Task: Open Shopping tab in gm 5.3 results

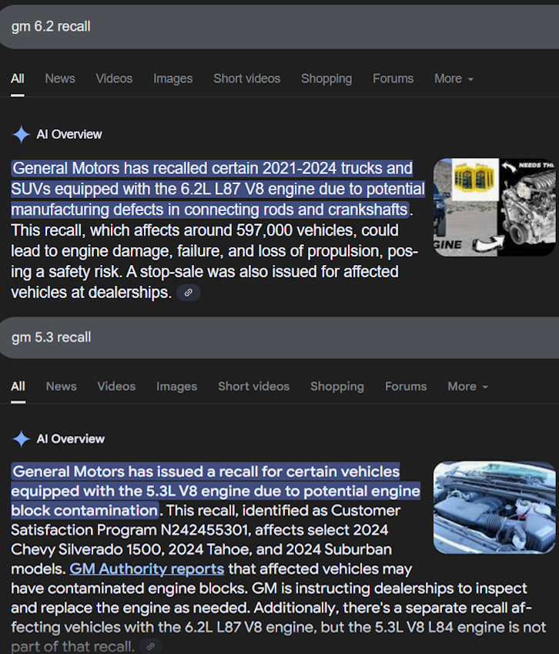Action: 336,386
